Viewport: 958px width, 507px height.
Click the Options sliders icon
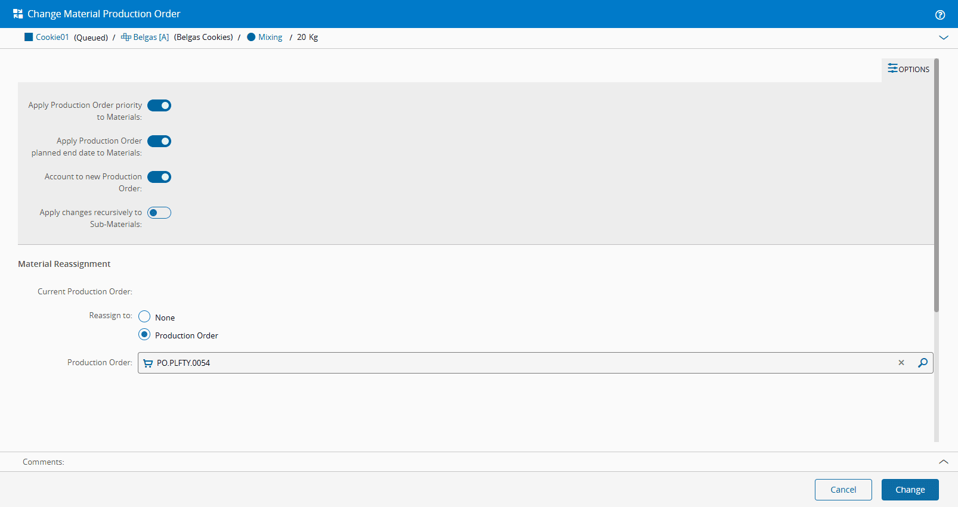(892, 68)
